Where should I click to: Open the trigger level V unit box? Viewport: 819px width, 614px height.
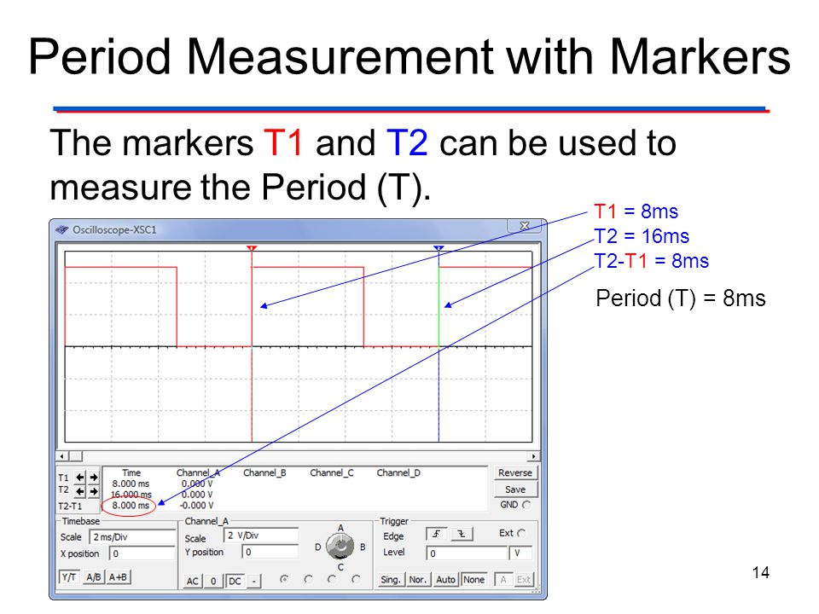(x=520, y=553)
